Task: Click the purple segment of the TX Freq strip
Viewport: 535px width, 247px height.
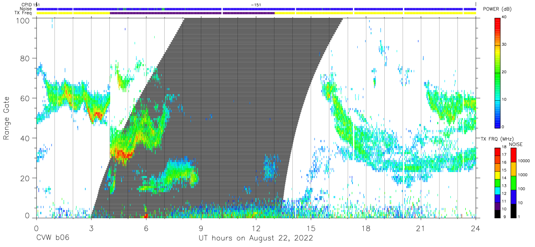Action: click(192, 13)
